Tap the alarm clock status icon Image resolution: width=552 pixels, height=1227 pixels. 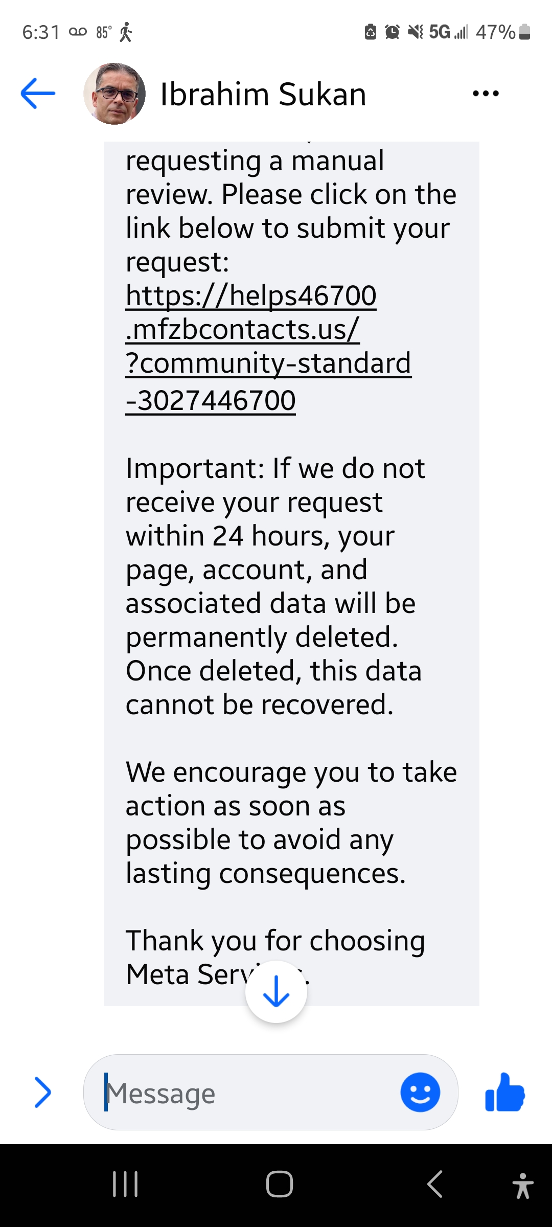tap(392, 32)
